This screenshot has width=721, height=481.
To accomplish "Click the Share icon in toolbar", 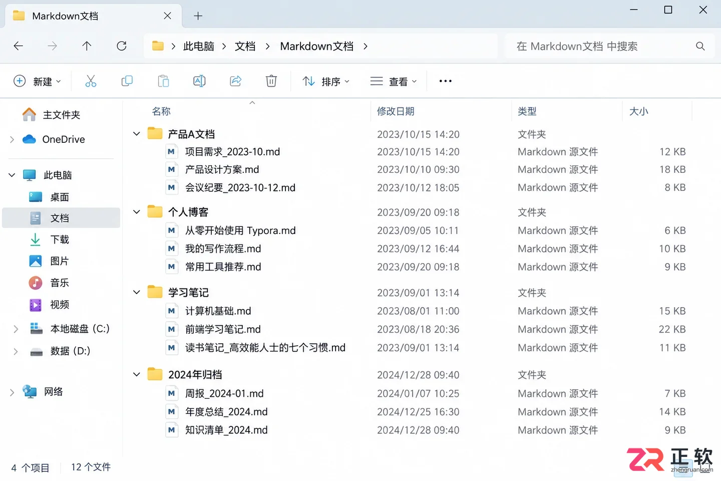I will pyautogui.click(x=235, y=81).
